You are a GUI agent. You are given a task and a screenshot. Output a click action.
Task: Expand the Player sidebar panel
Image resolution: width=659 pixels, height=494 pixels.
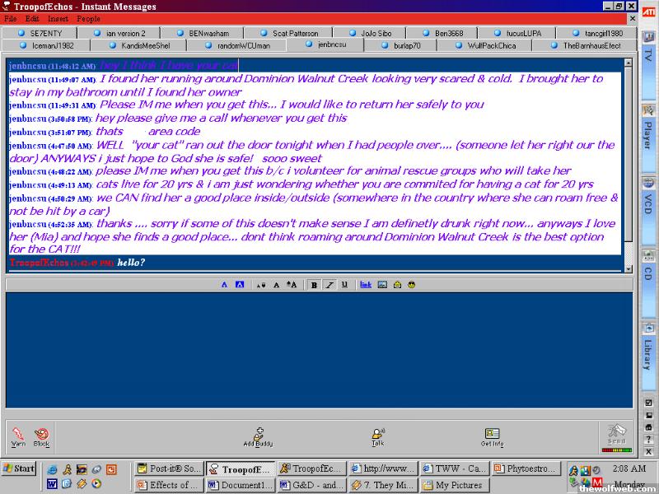tap(648, 133)
